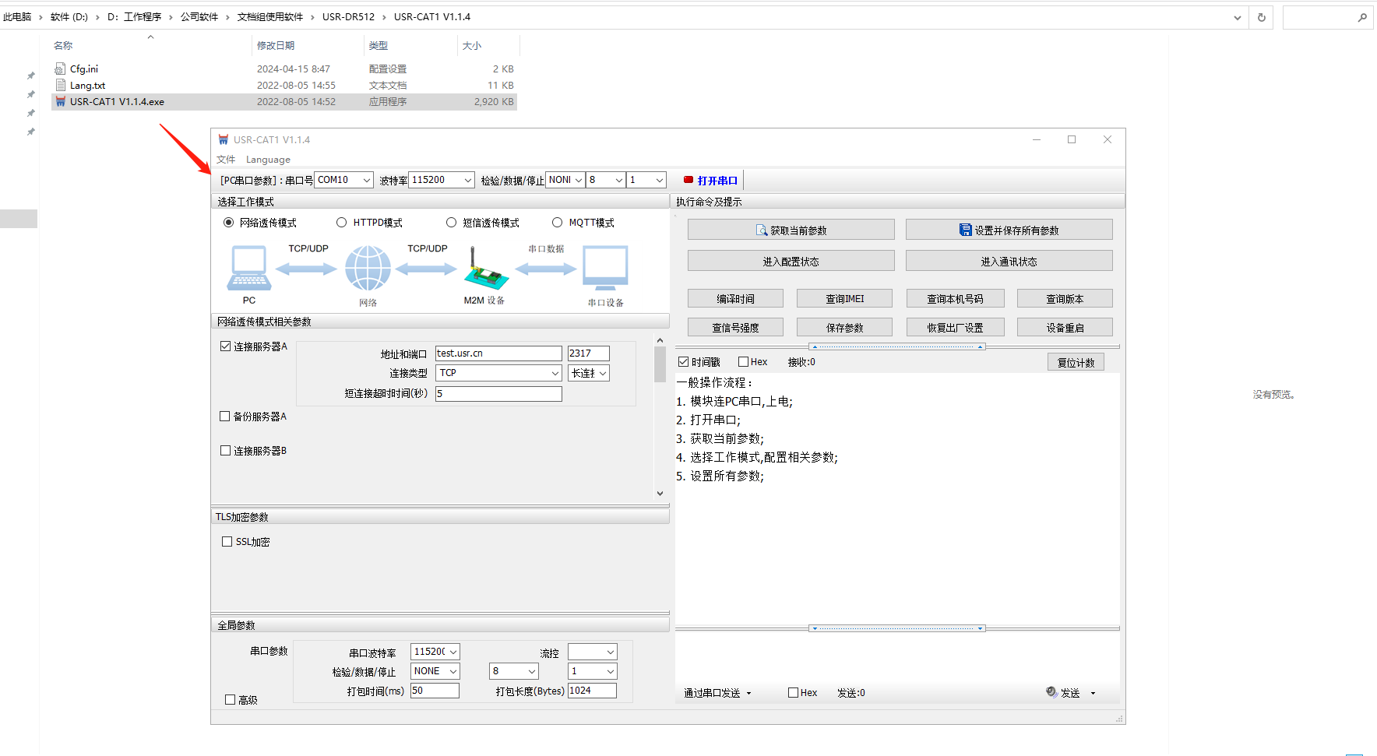Image resolution: width=1377 pixels, height=756 pixels.
Task: Click the save disk icon on 设置并保存所有参数
Action: coord(966,230)
